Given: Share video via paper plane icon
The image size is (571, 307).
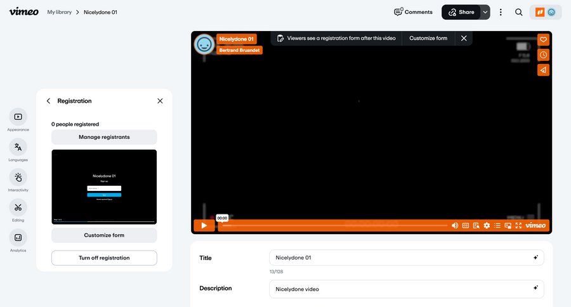Looking at the screenshot, I should [x=543, y=70].
